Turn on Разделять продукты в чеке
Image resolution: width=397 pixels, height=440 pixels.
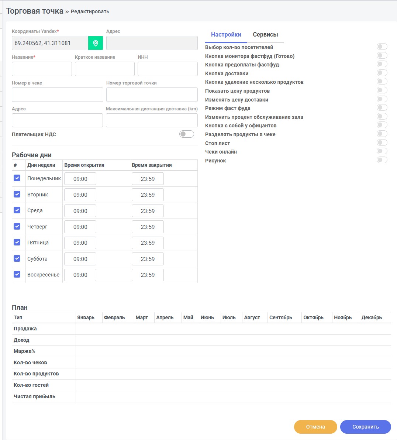tap(382, 134)
